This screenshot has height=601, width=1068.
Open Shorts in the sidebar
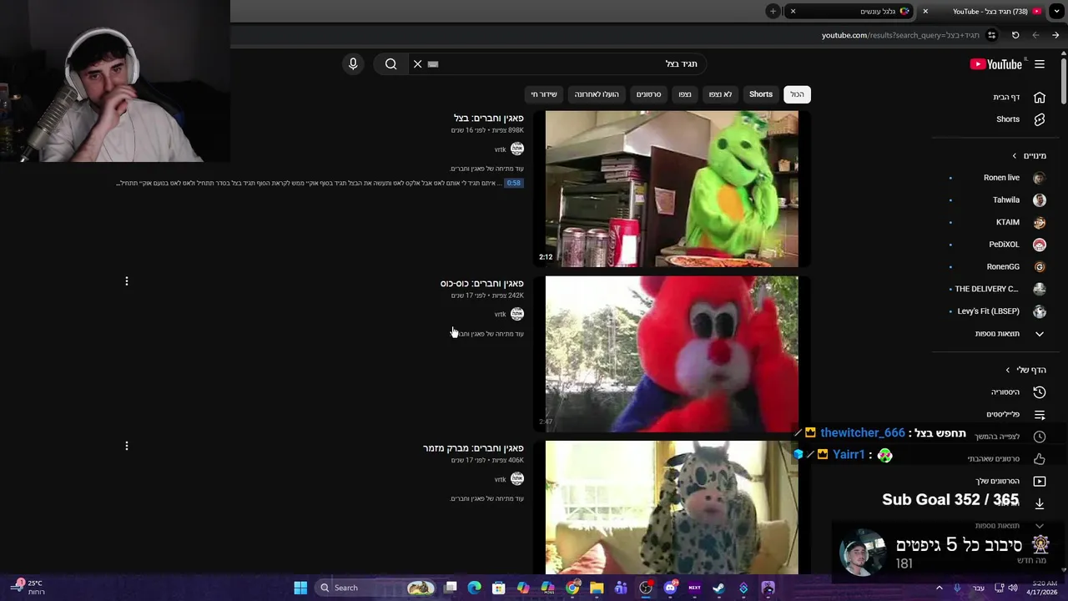coord(1016,119)
